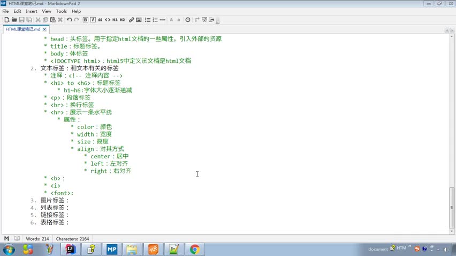Screen dimensions: 456x256
Task: Undo the last edit
Action: tap(69, 20)
